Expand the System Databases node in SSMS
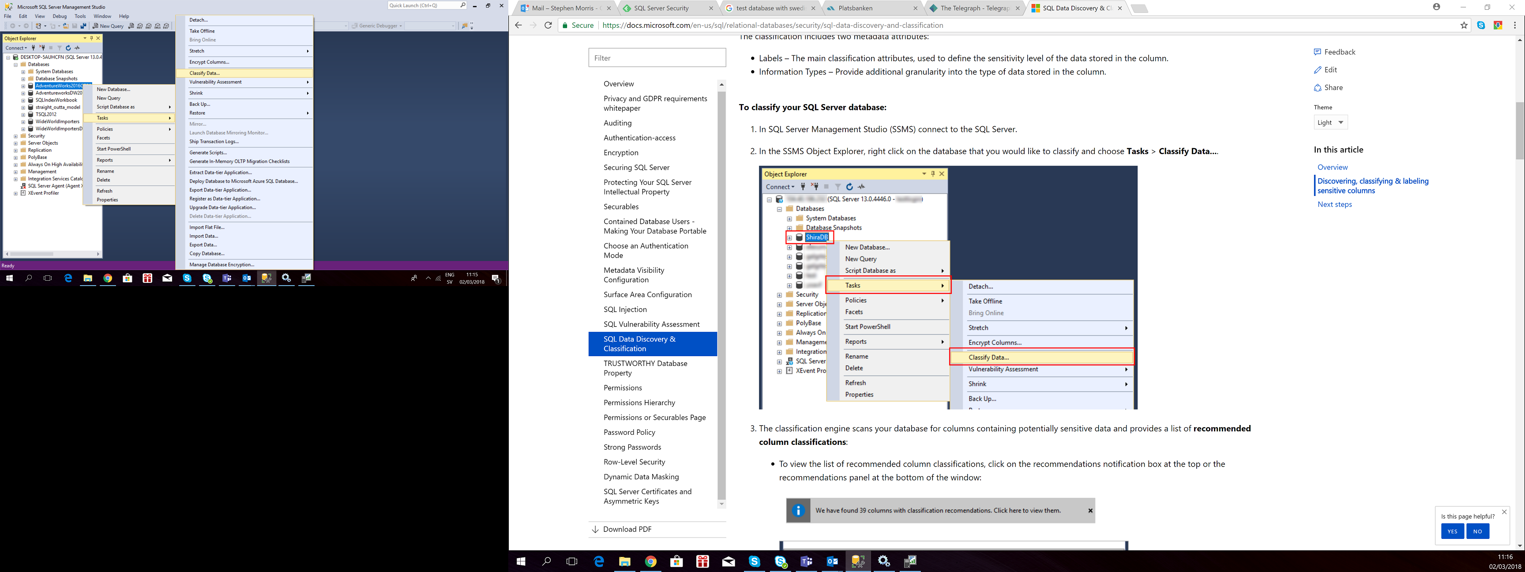This screenshot has height=572, width=1525. tap(23, 71)
